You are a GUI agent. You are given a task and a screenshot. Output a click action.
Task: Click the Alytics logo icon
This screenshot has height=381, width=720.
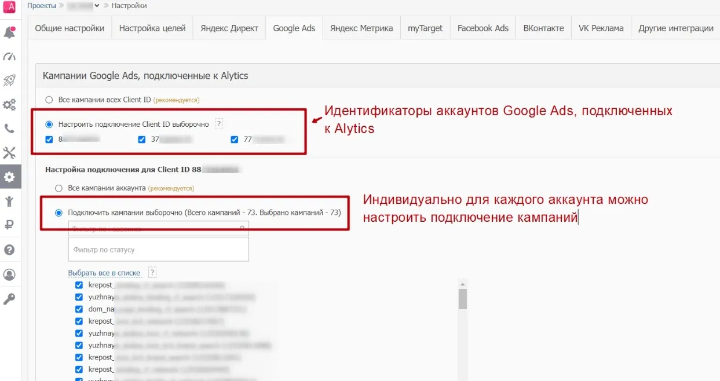pos(9,8)
